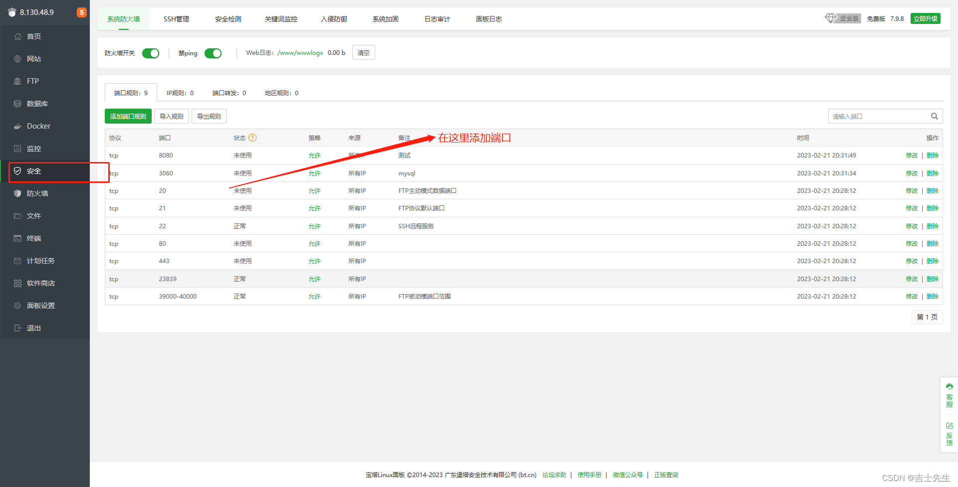958x487 pixels.
Task: Select the 日志审计 tab
Action: (x=437, y=19)
